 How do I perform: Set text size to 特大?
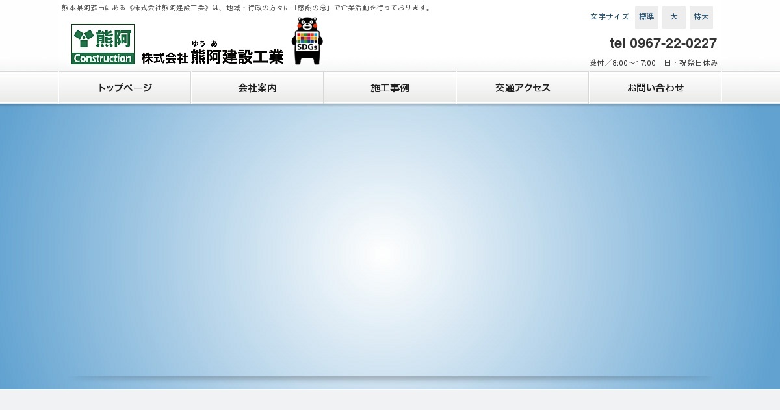pos(701,17)
